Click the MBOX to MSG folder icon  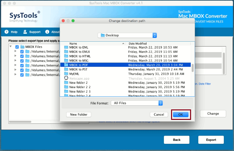[x=66, y=60]
